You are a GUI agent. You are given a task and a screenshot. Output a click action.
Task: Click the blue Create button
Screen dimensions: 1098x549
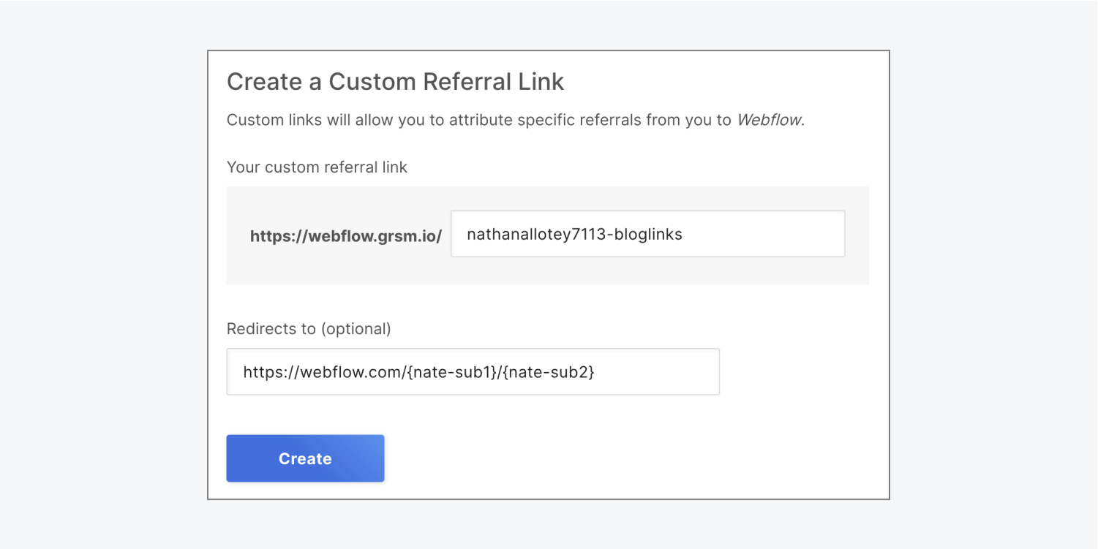coord(305,458)
